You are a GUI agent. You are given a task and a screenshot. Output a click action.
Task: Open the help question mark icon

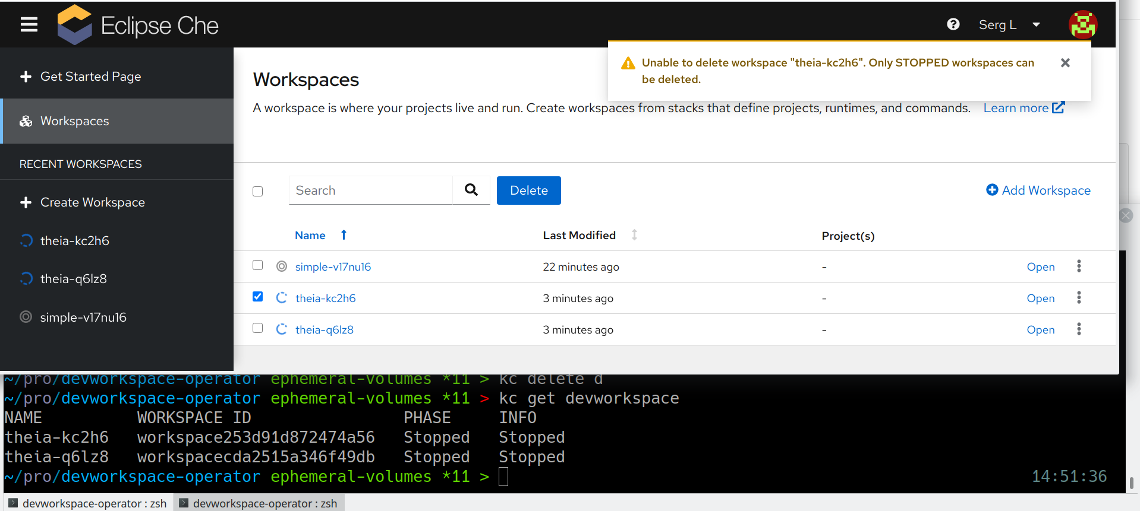click(x=953, y=24)
